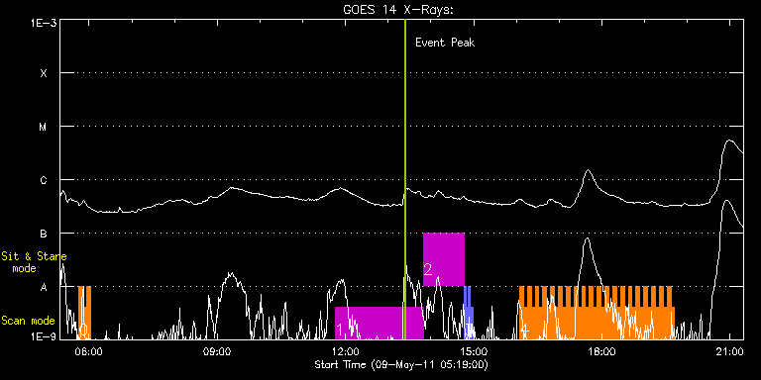Click the Sit & Stare mode label
Screen dimensions: 761x380
pos(34,261)
